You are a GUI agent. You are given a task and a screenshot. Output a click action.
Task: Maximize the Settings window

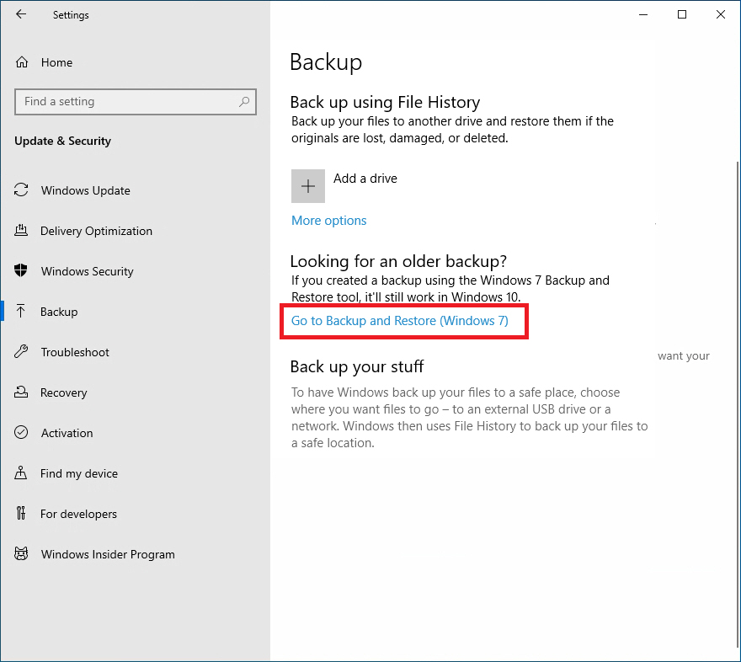682,14
